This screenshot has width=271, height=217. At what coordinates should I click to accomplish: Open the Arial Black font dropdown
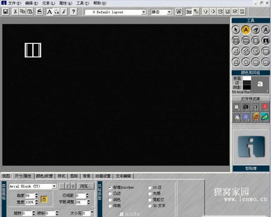tap(54, 186)
